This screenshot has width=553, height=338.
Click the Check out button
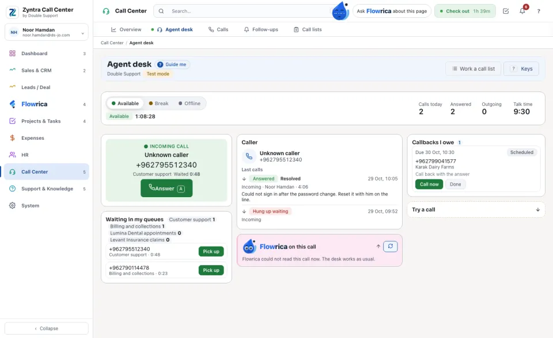click(x=465, y=11)
